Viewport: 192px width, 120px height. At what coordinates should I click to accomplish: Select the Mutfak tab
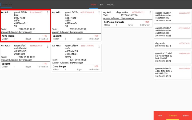click(110, 5)
